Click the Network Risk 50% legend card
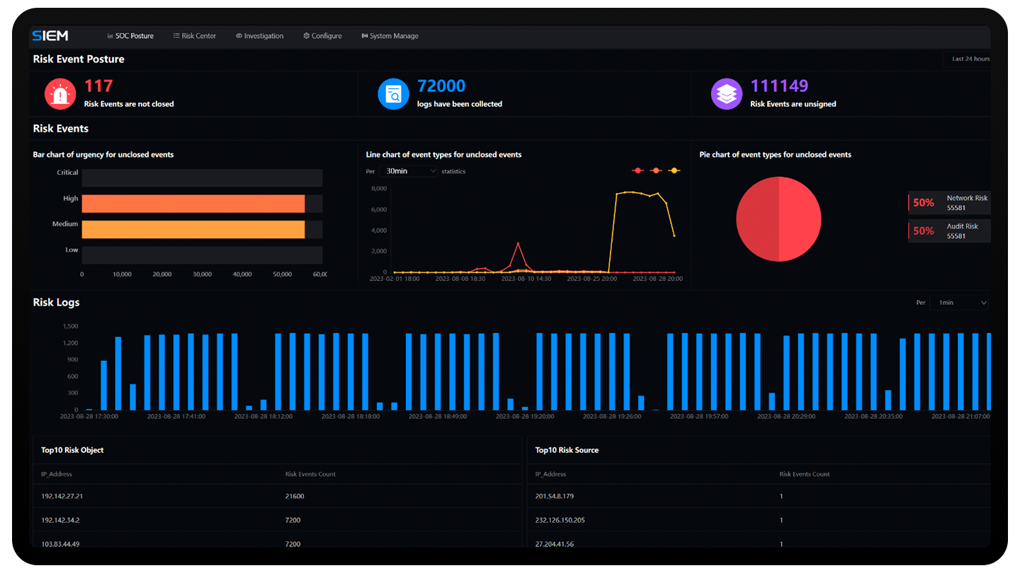The height and width of the screenshot is (573, 1020). (x=949, y=203)
